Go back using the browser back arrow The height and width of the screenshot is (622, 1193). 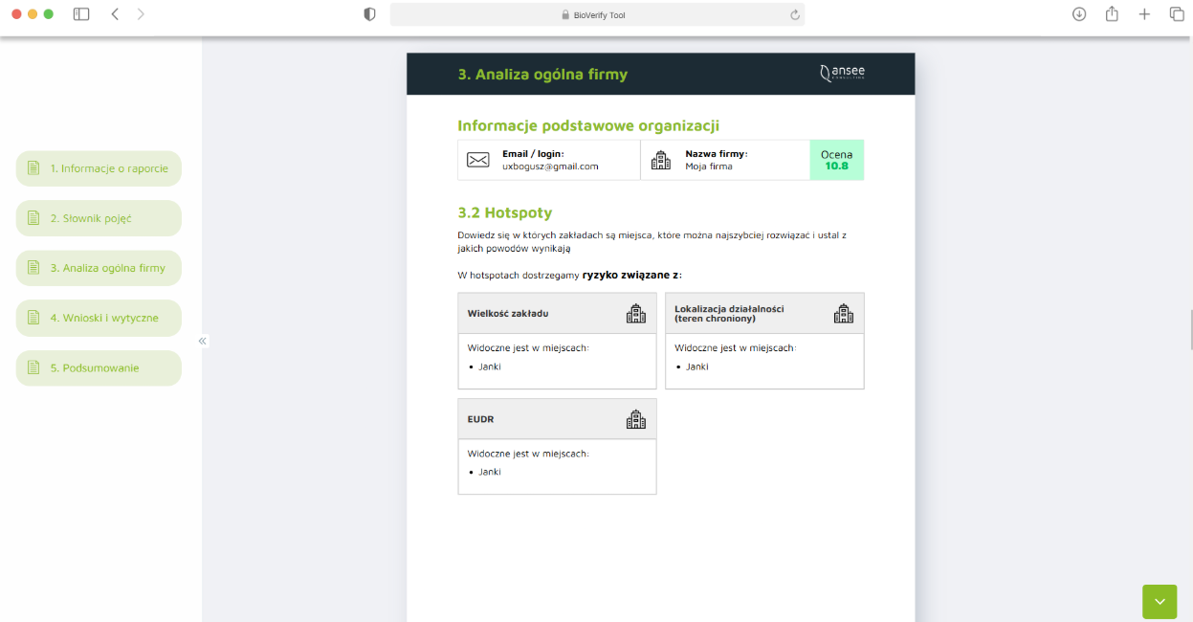(115, 14)
